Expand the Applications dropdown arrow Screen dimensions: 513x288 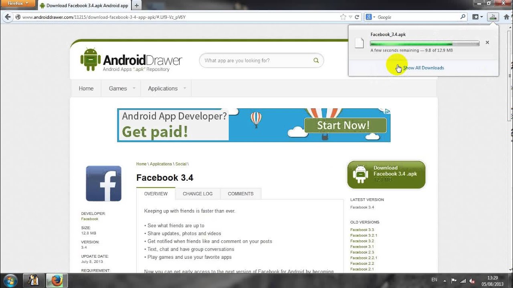pyautogui.click(x=185, y=88)
